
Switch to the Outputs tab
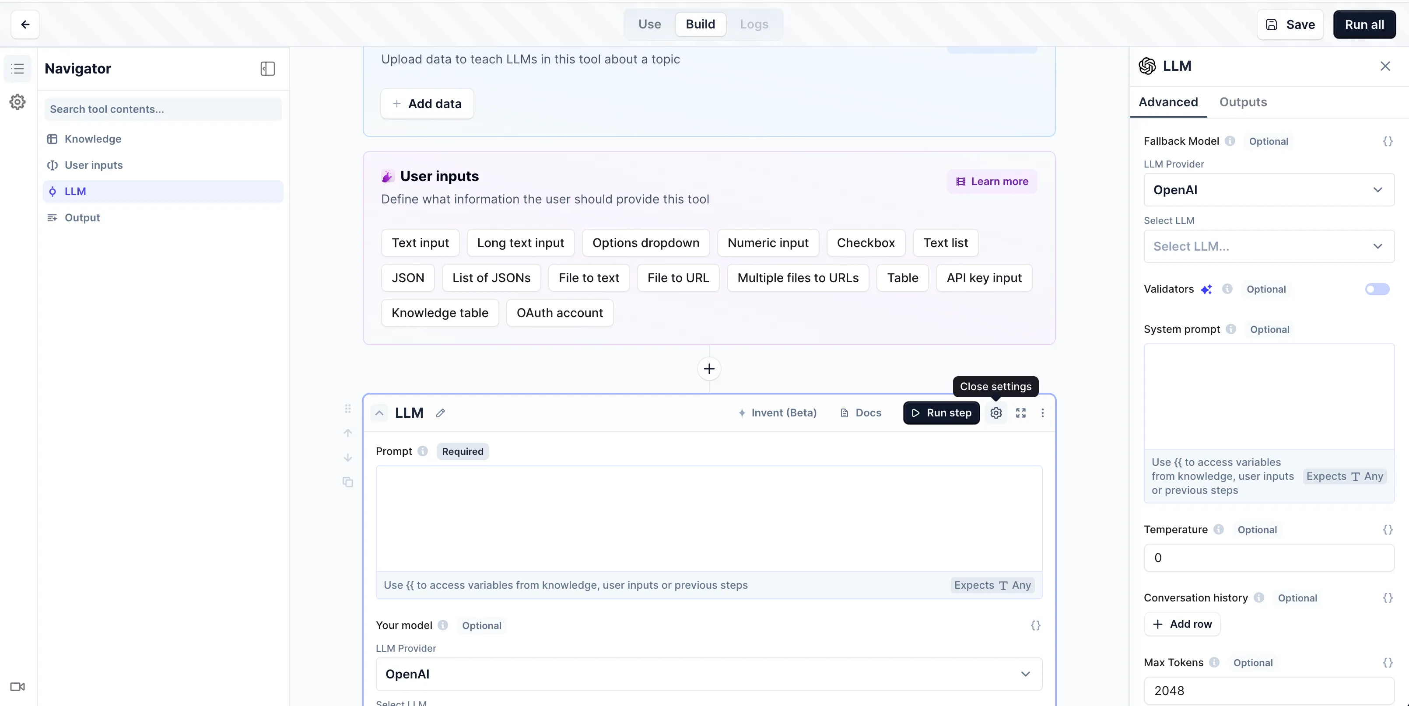pyautogui.click(x=1243, y=102)
